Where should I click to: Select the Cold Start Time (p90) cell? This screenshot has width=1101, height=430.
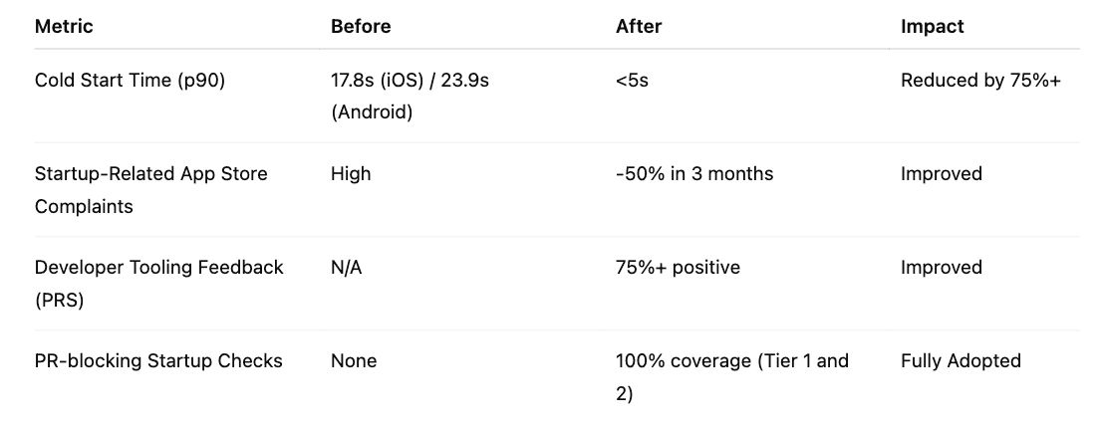pos(130,80)
